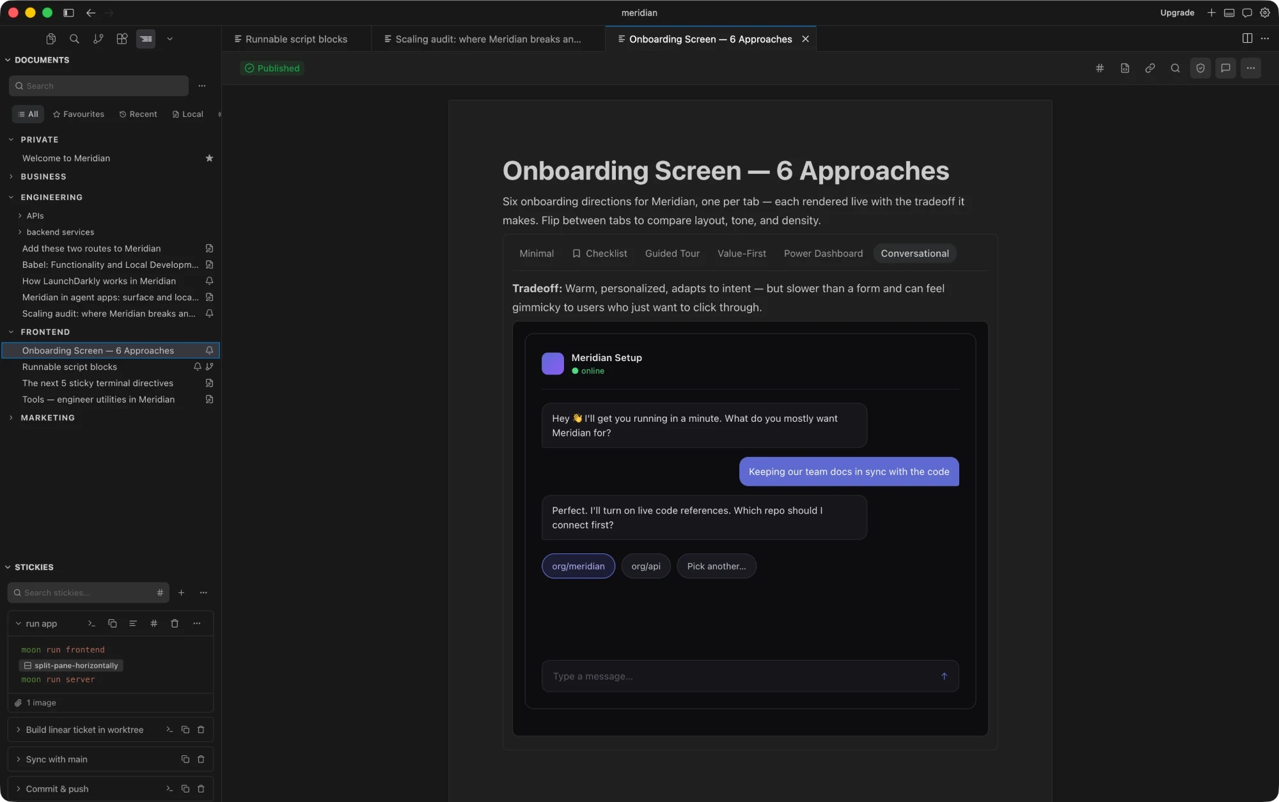Open the chevron dropdown beside sidebar toolbar icons
The image size is (1279, 802).
(x=169, y=39)
